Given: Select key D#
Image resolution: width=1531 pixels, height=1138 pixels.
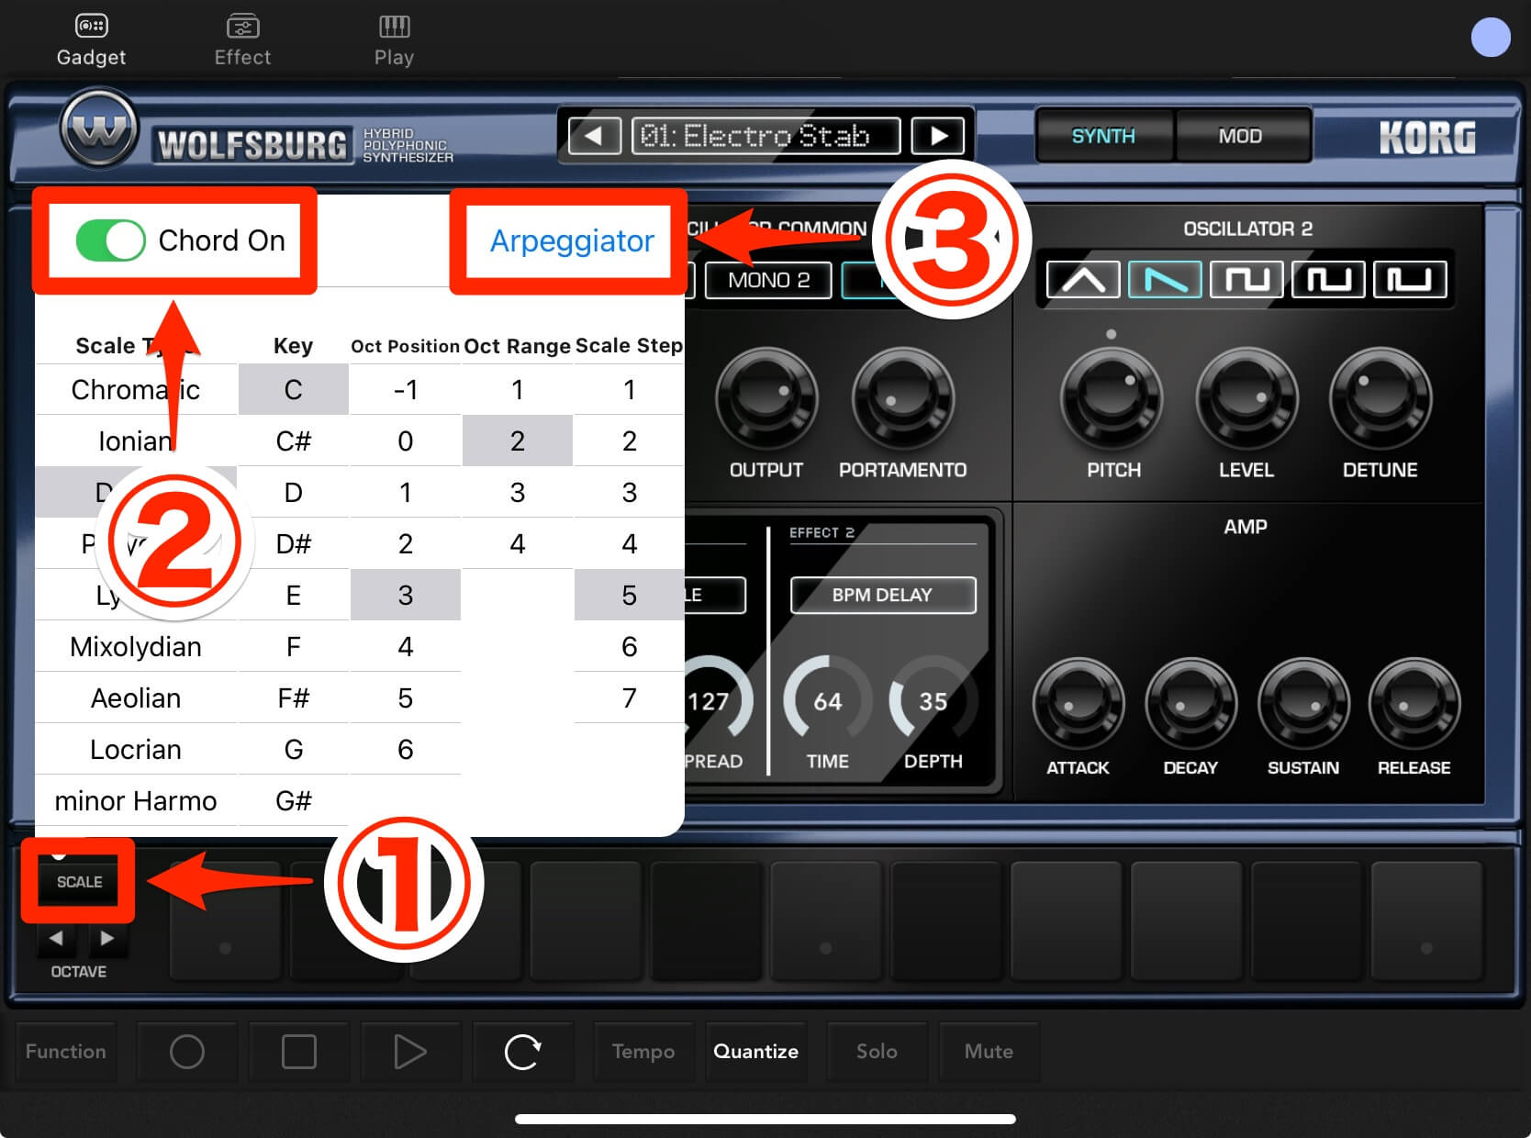Looking at the screenshot, I should 294,543.
